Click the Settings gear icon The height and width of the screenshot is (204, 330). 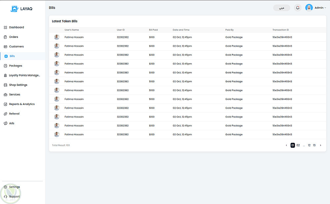click(6, 187)
